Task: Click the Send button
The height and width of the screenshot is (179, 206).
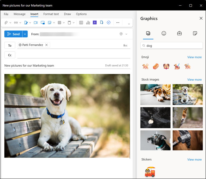Action: click(x=13, y=34)
